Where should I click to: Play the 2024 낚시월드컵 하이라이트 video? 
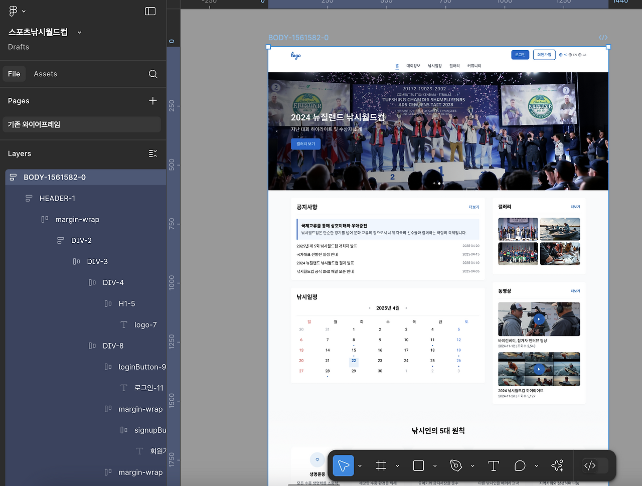tap(539, 369)
